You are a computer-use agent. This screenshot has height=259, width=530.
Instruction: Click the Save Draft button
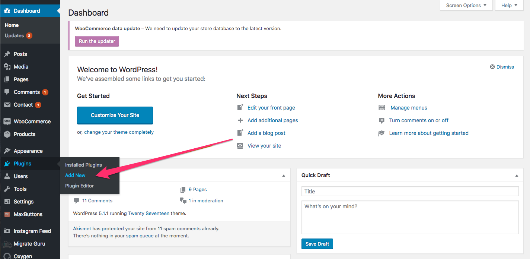coord(317,244)
